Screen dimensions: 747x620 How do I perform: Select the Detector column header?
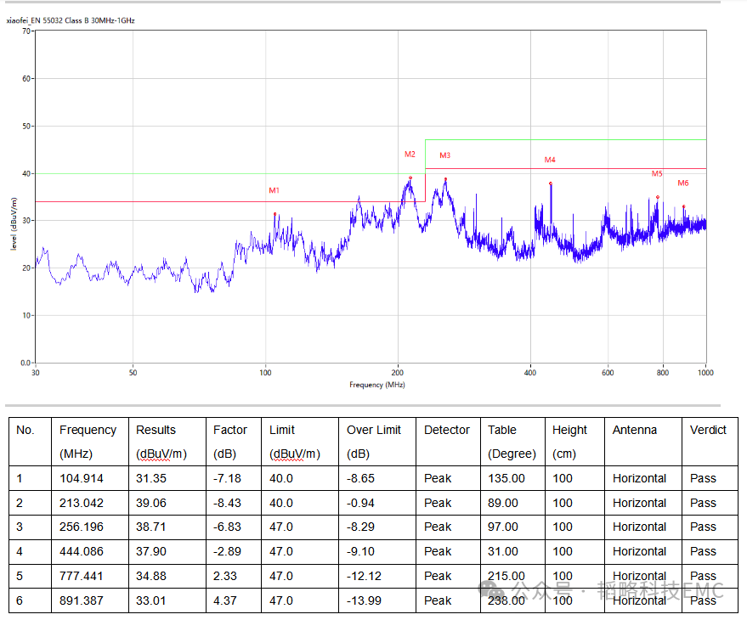pos(446,430)
